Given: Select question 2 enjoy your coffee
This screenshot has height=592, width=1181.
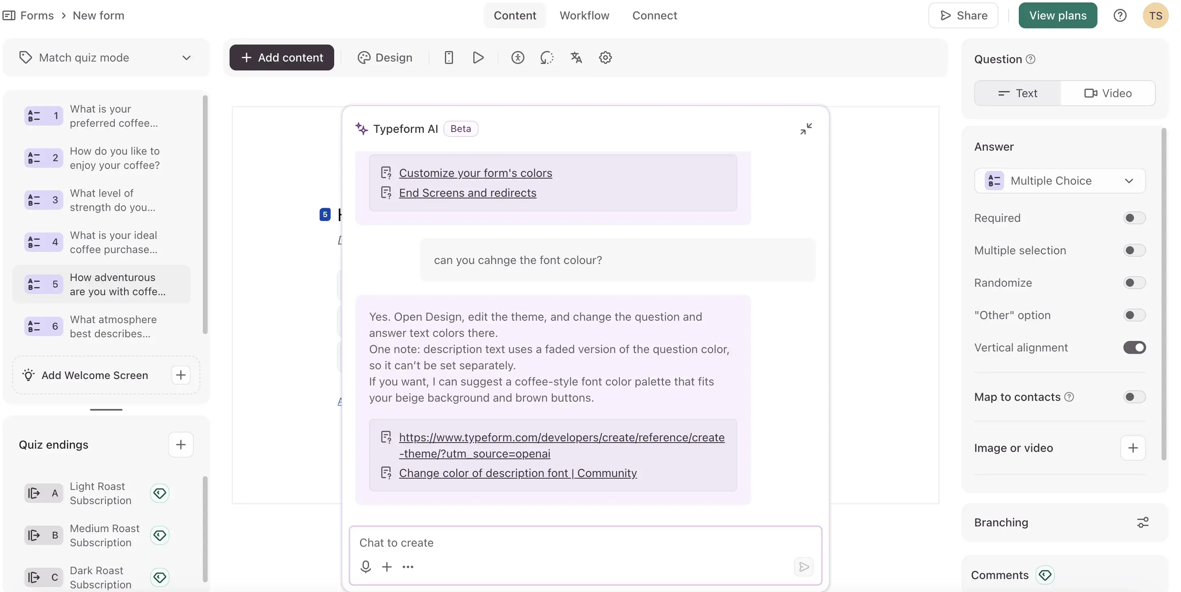Looking at the screenshot, I should (101, 158).
